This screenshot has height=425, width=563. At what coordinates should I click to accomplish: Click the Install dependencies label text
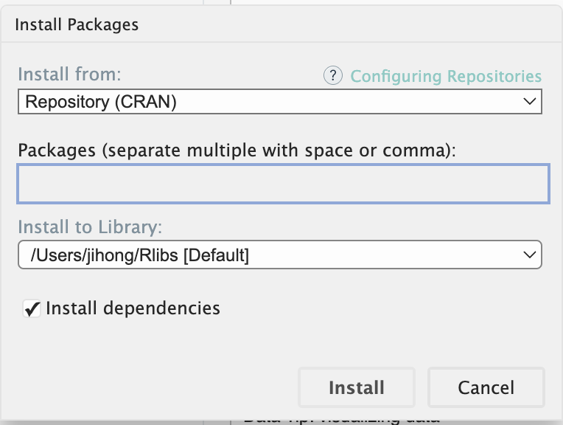(x=133, y=308)
